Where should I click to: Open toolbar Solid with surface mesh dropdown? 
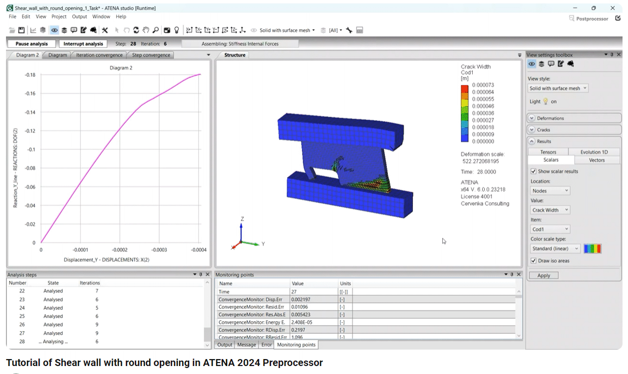click(x=287, y=30)
